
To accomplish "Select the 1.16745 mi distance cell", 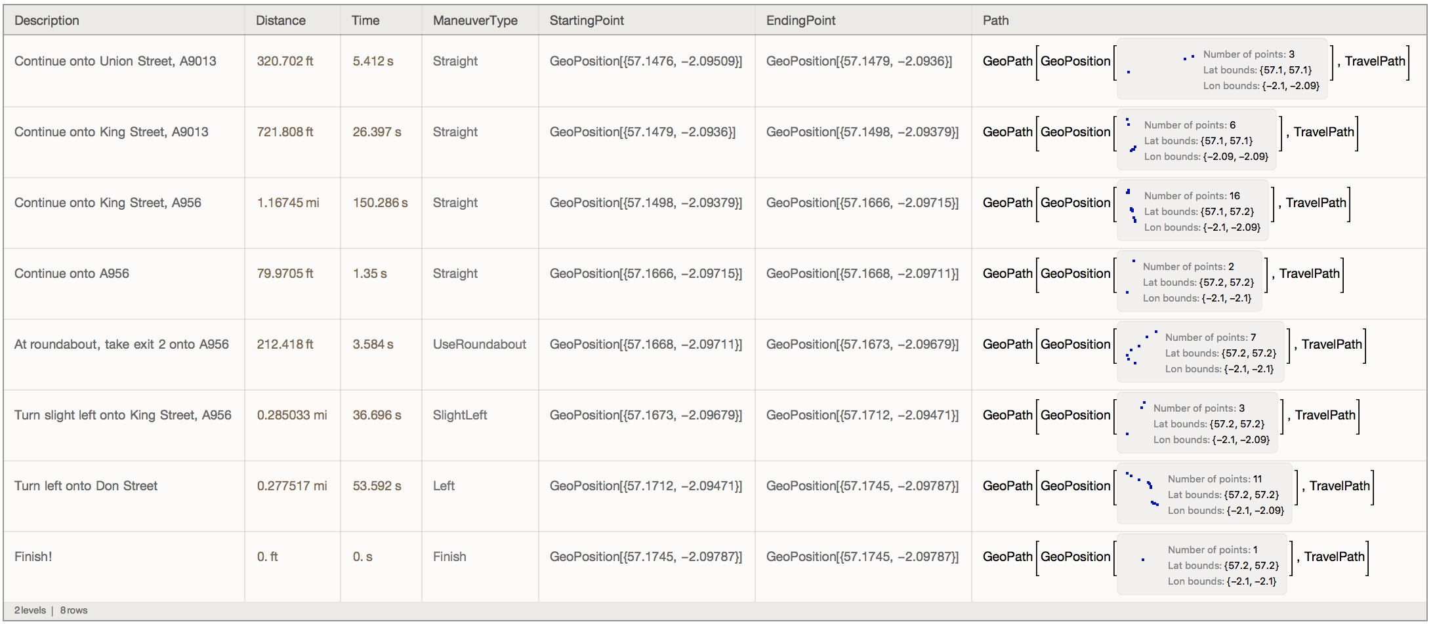I will [288, 203].
